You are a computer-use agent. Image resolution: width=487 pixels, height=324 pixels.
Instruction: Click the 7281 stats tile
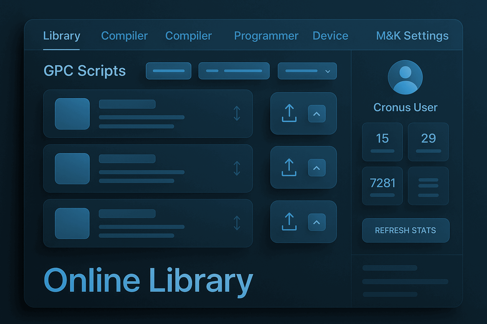(382, 186)
